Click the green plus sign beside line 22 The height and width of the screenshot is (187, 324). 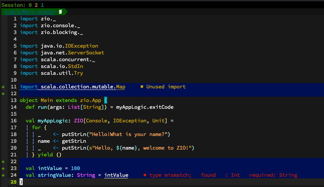pyautogui.click(x=3, y=162)
